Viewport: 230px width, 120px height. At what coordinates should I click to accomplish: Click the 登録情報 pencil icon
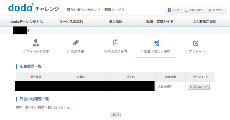75,43
